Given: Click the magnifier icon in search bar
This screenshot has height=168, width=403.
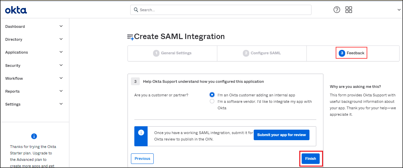Looking at the screenshot, I should click(x=136, y=10).
